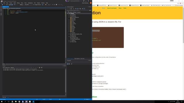Toggle Preview Selected Items in Solution Explorer toolbar

[x=84, y=9]
